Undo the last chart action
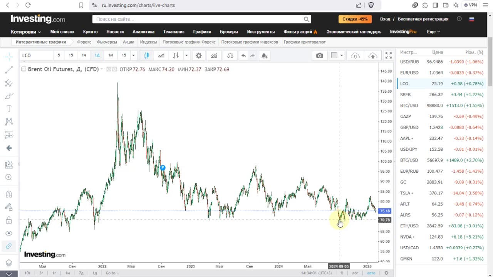This screenshot has height=277, width=493. pyautogui.click(x=243, y=55)
